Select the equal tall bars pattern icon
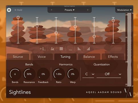This screenshot has width=138, height=103. [61, 49]
